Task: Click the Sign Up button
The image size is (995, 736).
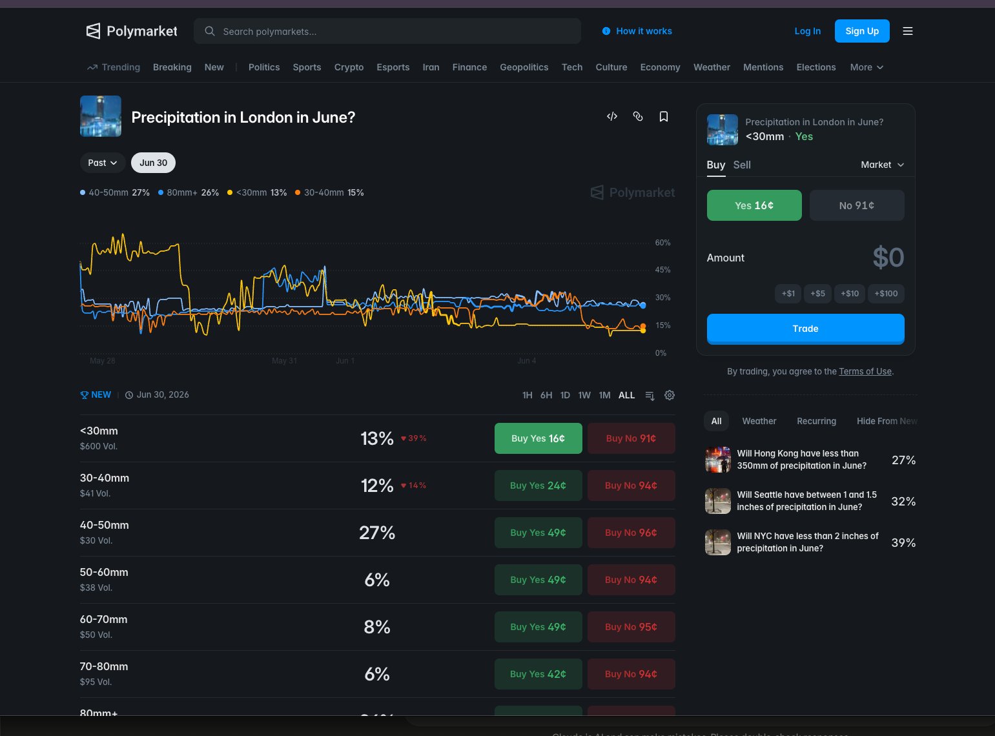Action: (862, 31)
